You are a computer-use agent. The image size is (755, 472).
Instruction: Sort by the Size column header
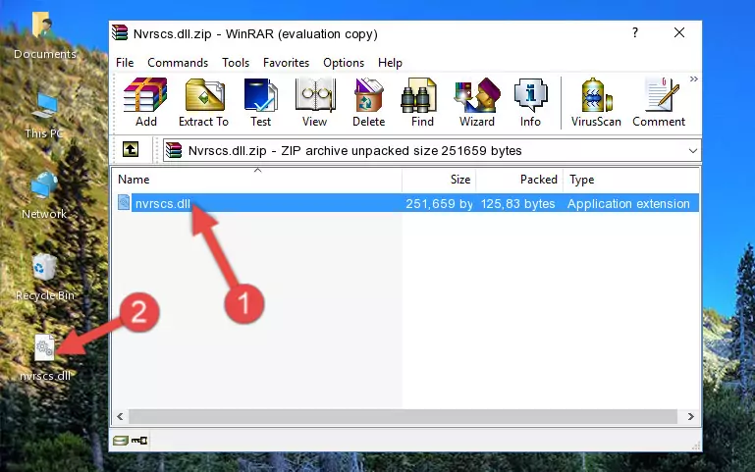pyautogui.click(x=439, y=180)
